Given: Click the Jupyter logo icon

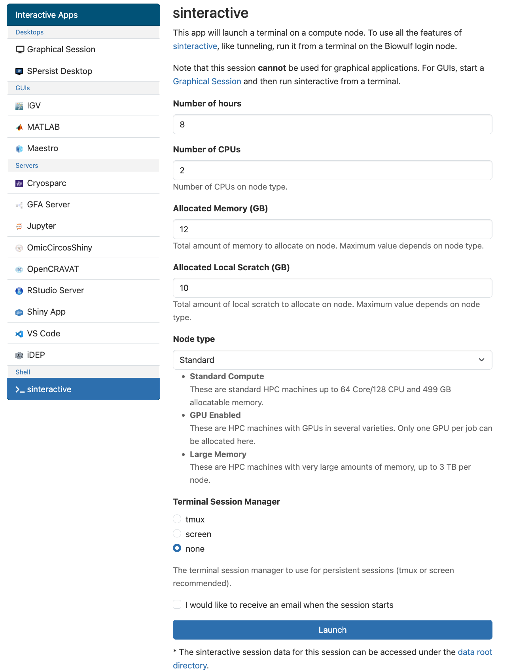Looking at the screenshot, I should coord(19,226).
